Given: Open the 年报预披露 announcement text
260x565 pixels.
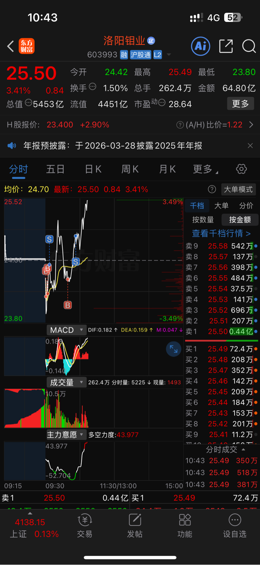Looking at the screenshot, I should [x=113, y=146].
